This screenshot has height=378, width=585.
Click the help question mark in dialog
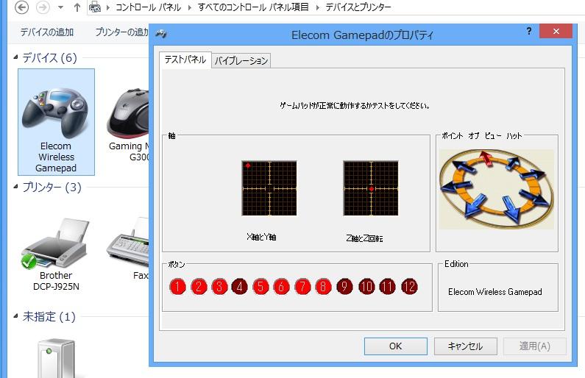point(529,31)
